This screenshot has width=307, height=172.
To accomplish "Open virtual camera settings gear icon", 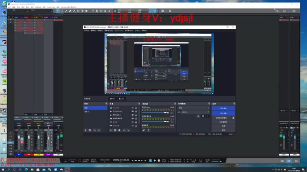I will click(233, 118).
